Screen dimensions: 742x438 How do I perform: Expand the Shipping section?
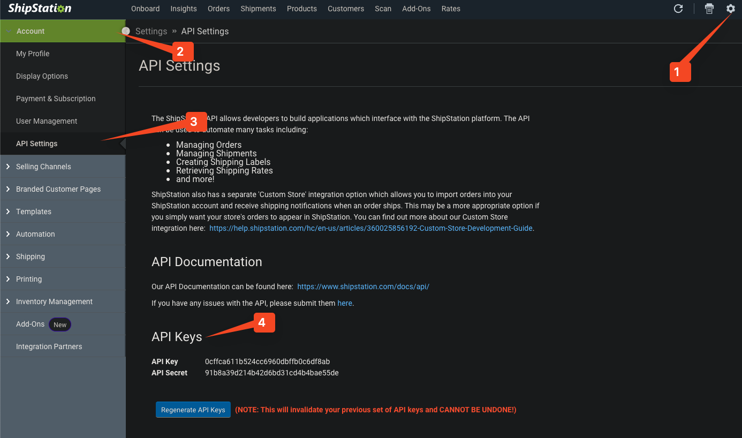click(63, 256)
